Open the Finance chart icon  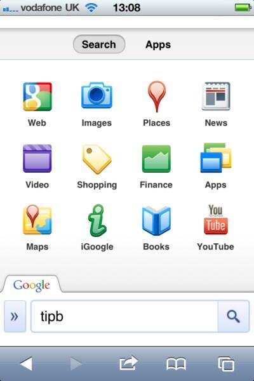(156, 159)
